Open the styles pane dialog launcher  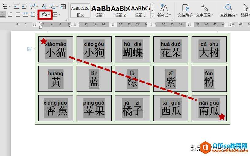pyautogui.click(x=172, y=20)
